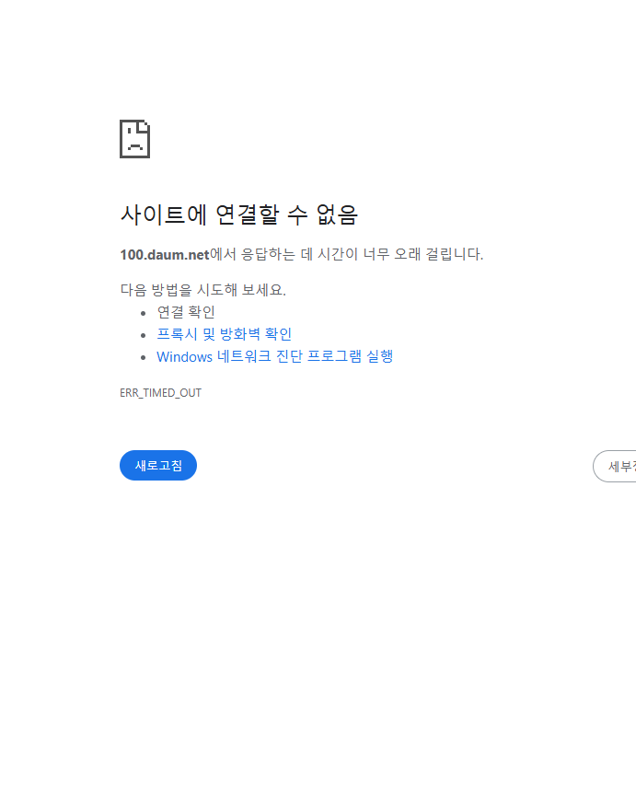Click the 다음 방법을 시도해 보세요 text
This screenshot has width=636, height=811.
(x=203, y=289)
